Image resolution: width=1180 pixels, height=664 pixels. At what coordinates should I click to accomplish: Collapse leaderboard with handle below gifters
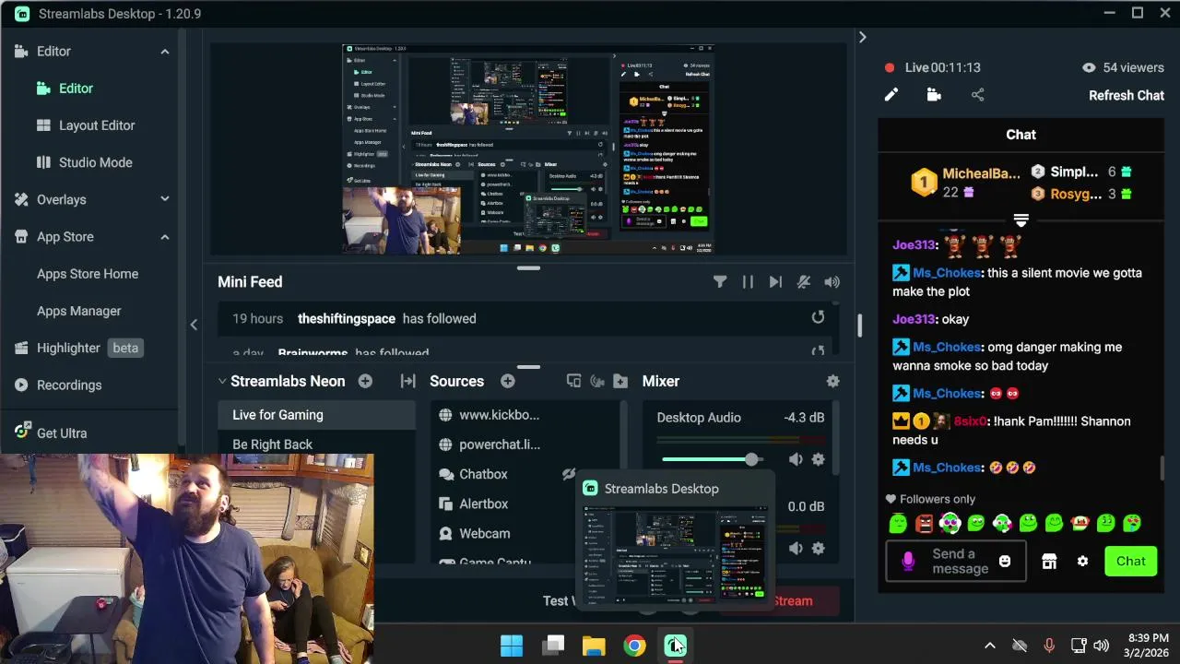click(1021, 220)
